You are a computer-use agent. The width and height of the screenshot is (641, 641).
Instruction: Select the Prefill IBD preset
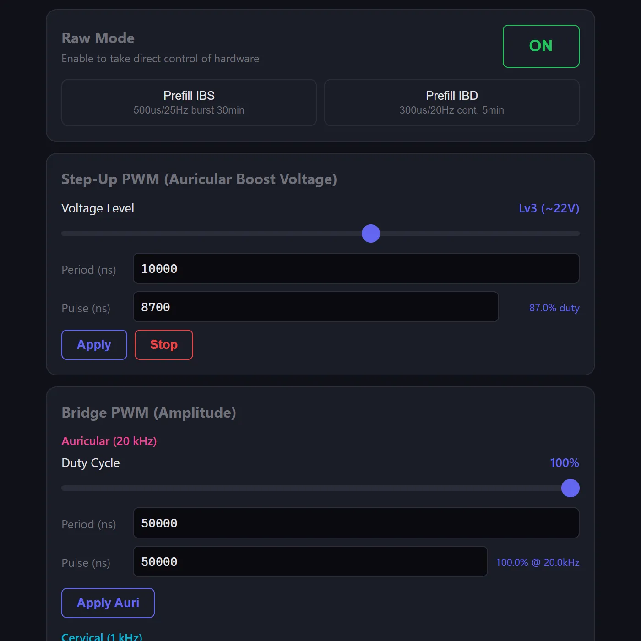[451, 103]
